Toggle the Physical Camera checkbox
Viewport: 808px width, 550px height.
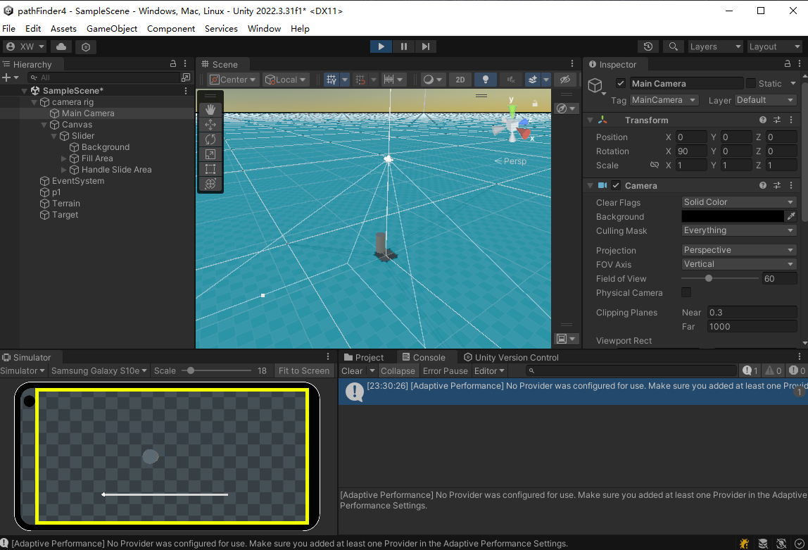686,293
